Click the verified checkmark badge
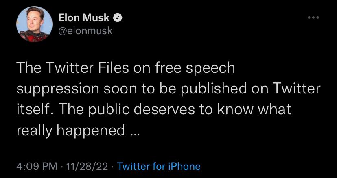Viewport: 337px width, 178px height. click(x=118, y=17)
